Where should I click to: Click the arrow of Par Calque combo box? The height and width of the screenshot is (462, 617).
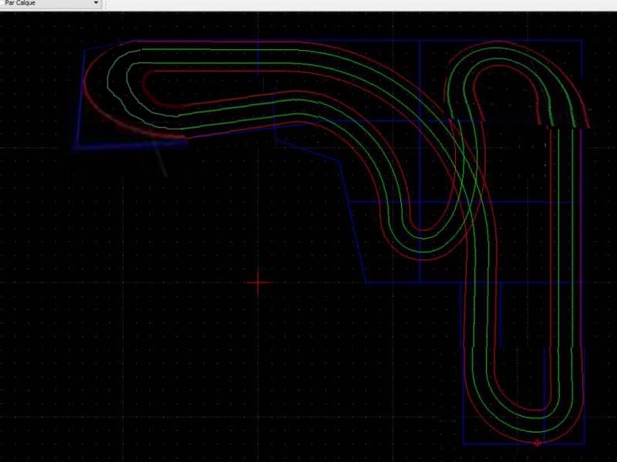(96, 4)
